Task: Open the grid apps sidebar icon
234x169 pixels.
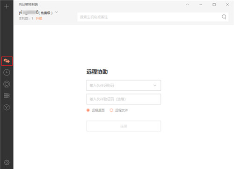Action: [x=7, y=95]
